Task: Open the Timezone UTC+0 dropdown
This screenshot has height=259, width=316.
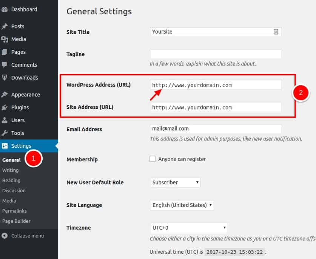Action: 189,228
